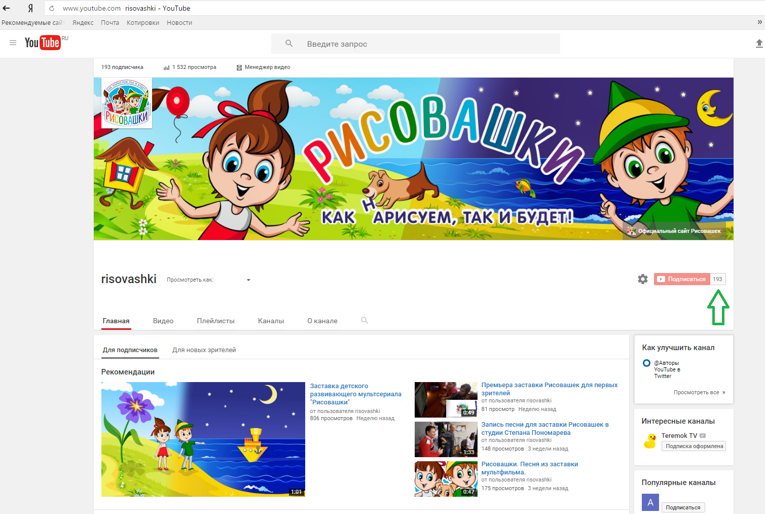Open the 1:33 studio recording thumbnail

click(x=446, y=439)
